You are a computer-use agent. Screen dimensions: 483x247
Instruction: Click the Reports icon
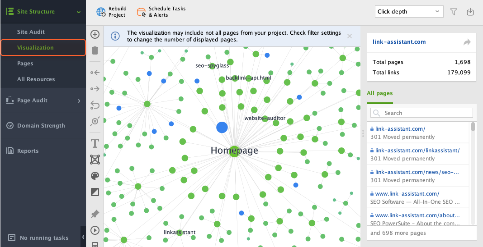(10, 151)
